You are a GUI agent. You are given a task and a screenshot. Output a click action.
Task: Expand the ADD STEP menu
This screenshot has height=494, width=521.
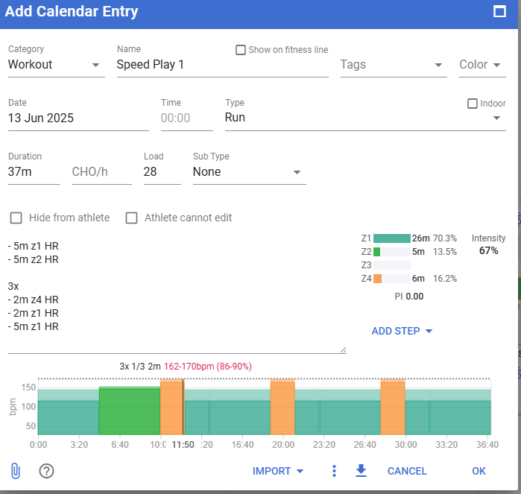(x=402, y=331)
